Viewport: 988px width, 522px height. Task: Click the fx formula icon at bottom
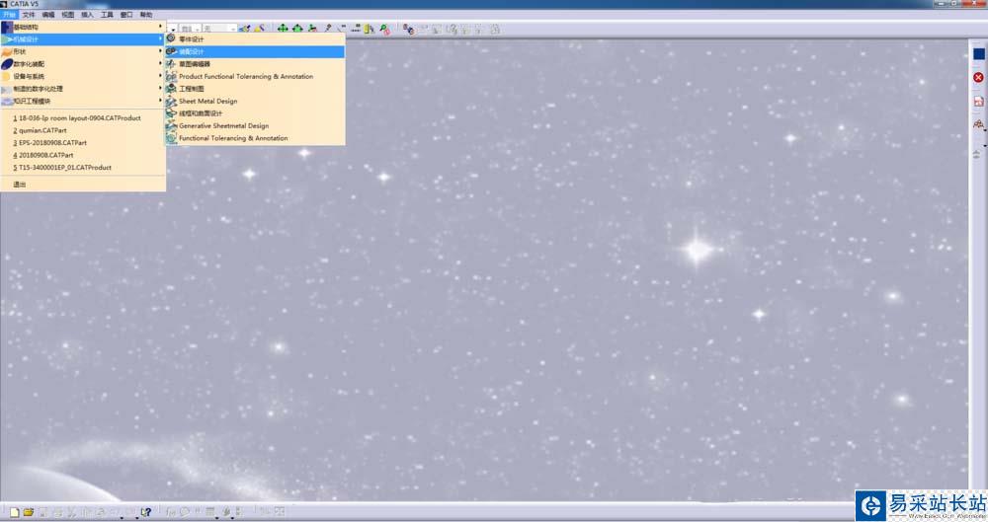click(x=170, y=512)
